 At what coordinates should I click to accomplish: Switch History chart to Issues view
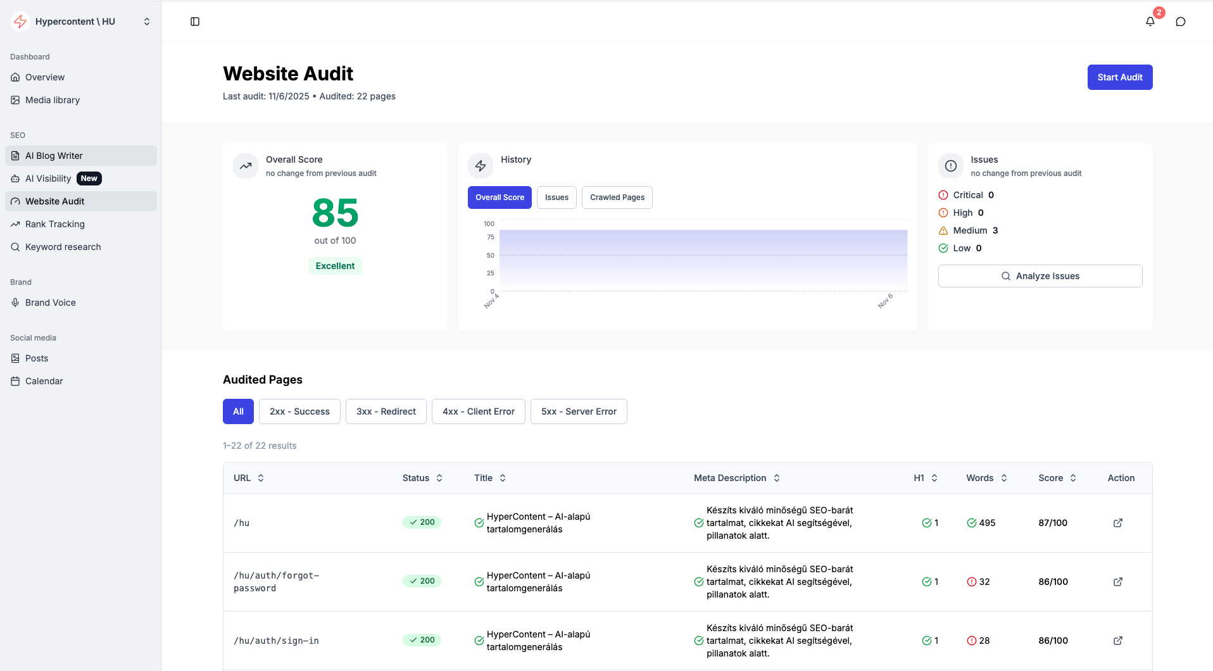click(556, 197)
